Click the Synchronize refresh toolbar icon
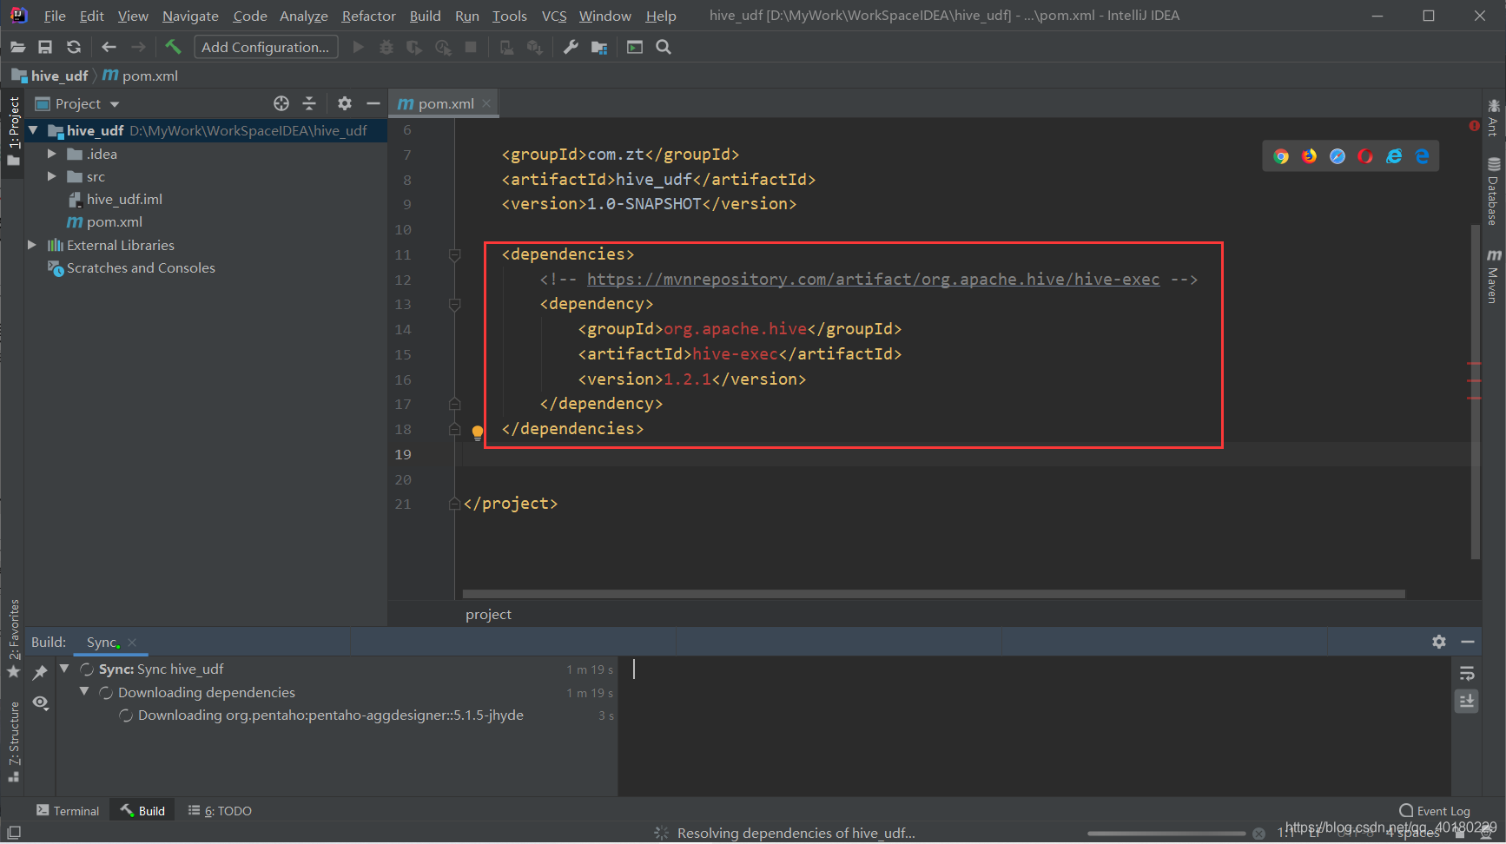The height and width of the screenshot is (844, 1506). pyautogui.click(x=74, y=47)
